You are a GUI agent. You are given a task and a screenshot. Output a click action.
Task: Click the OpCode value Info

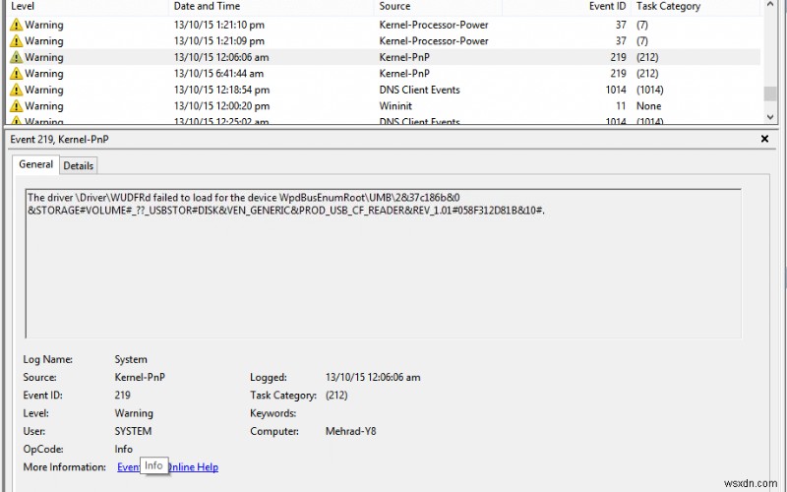(124, 449)
